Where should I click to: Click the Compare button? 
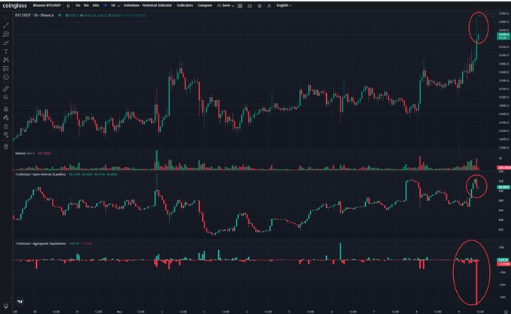205,5
